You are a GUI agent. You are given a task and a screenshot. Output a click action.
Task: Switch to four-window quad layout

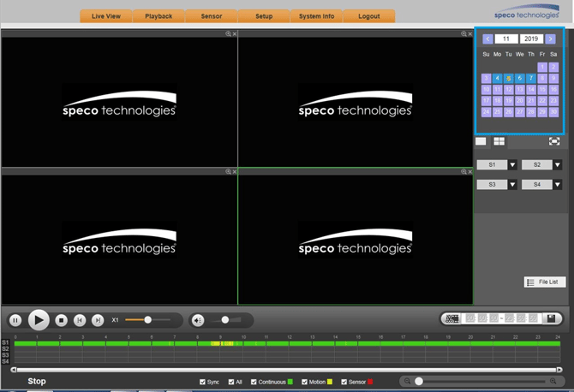499,141
